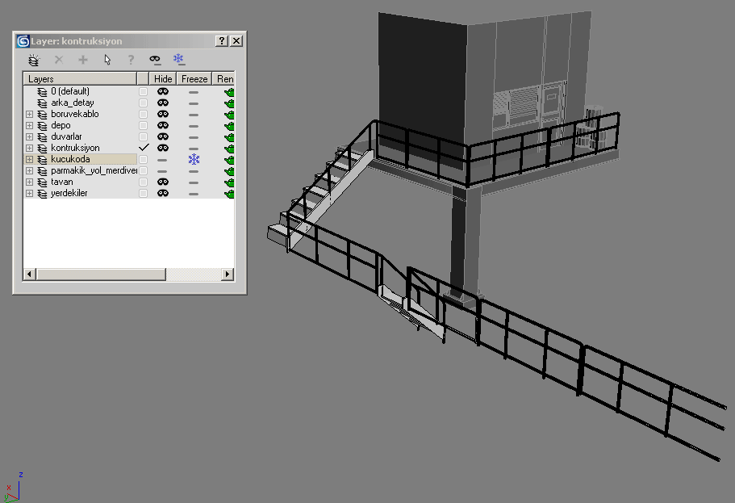Click the Freeze/Unfreeze All Layers snowflake icon
This screenshot has height=503, width=735.
pyautogui.click(x=179, y=60)
